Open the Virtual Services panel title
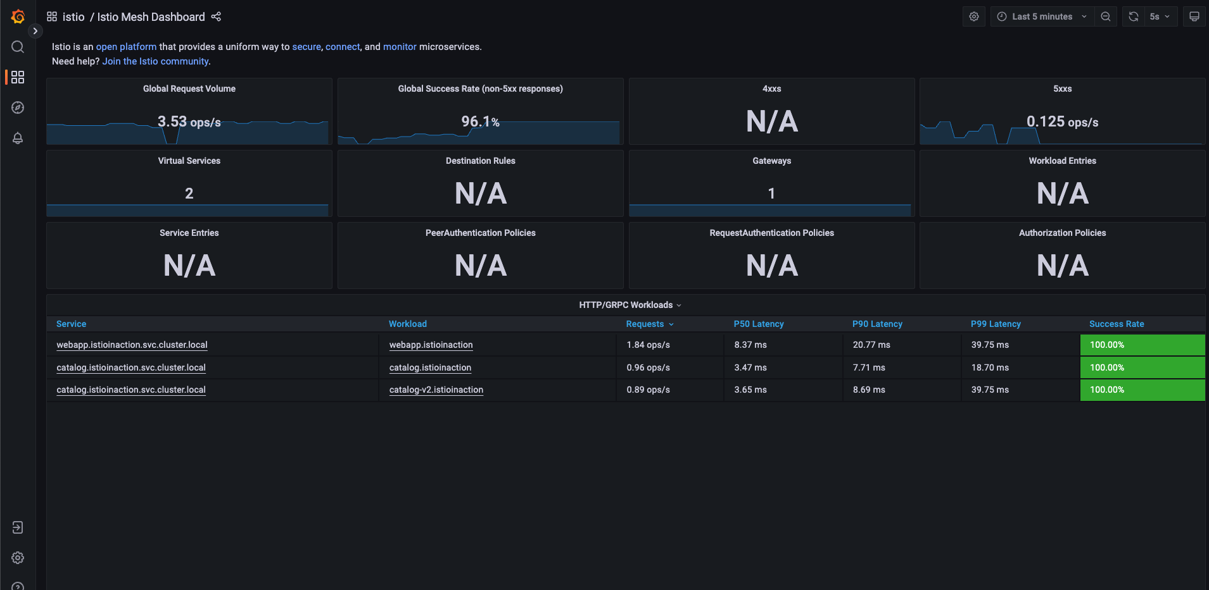Viewport: 1209px width, 590px height. point(189,161)
